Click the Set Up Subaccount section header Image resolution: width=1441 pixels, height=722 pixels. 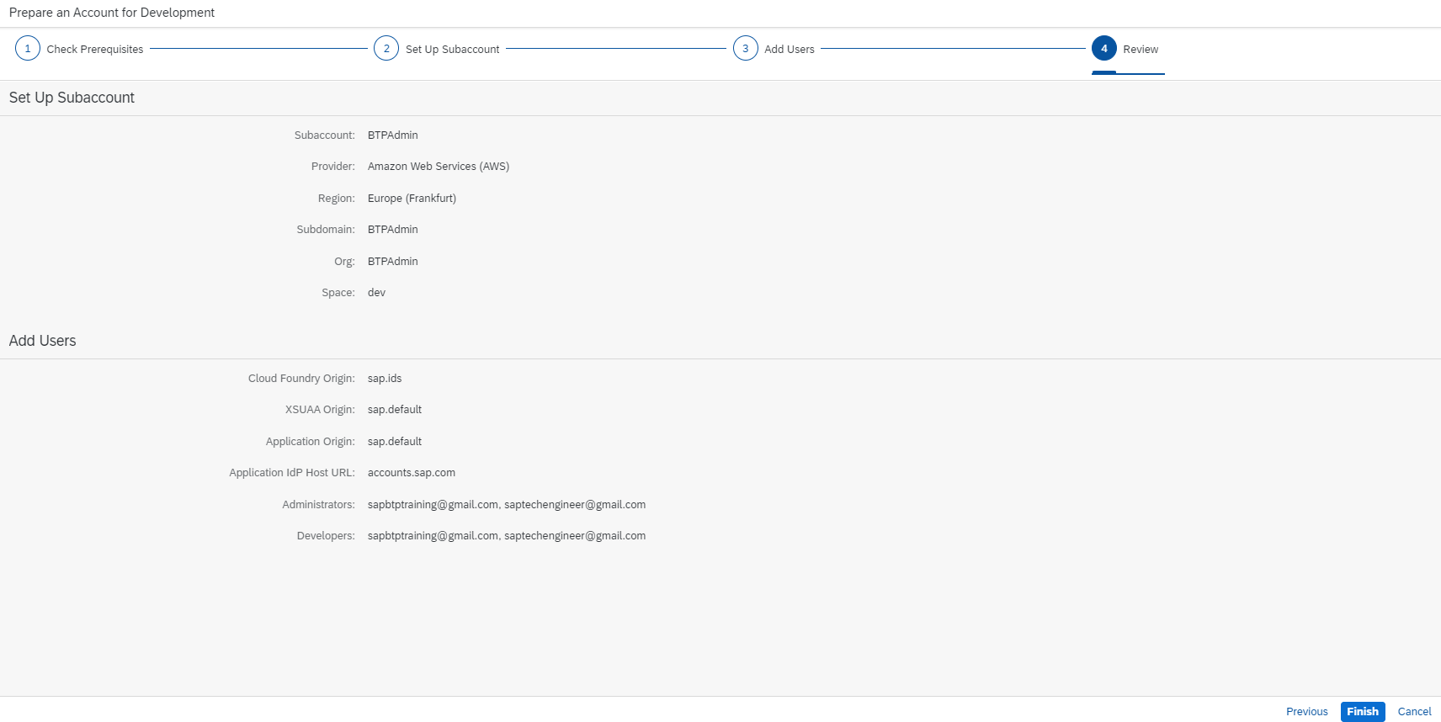[x=72, y=98]
